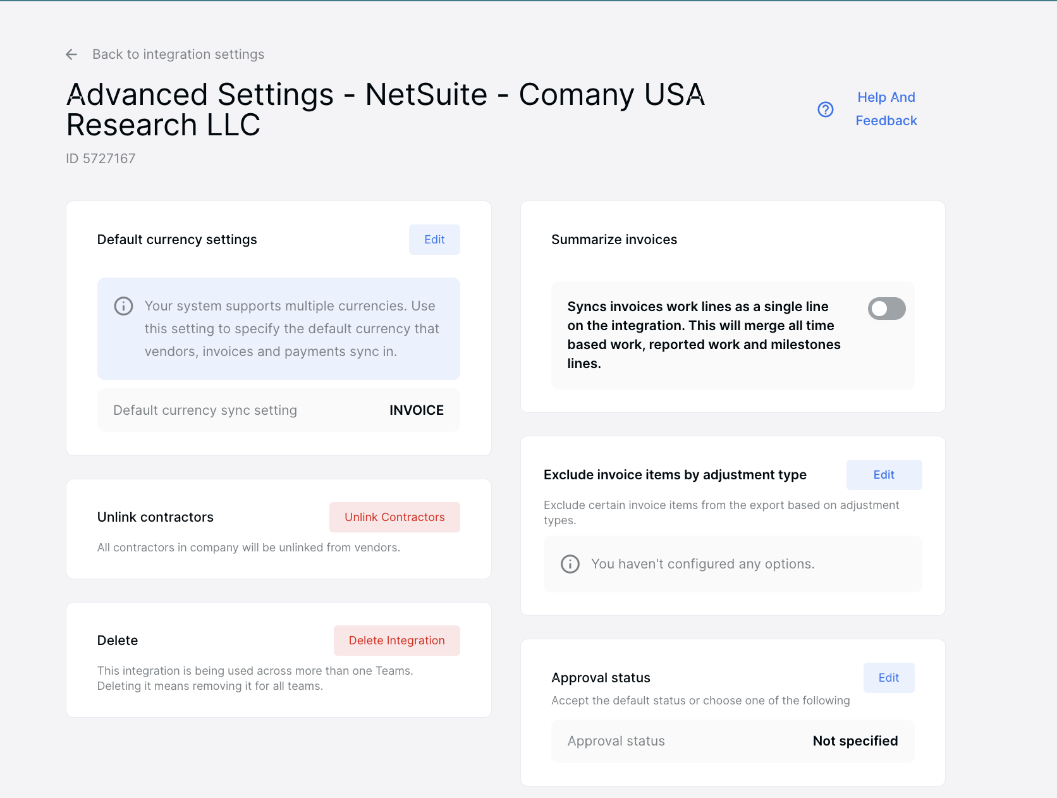This screenshot has height=798, width=1057.
Task: Click the question mark help icon
Action: [826, 109]
